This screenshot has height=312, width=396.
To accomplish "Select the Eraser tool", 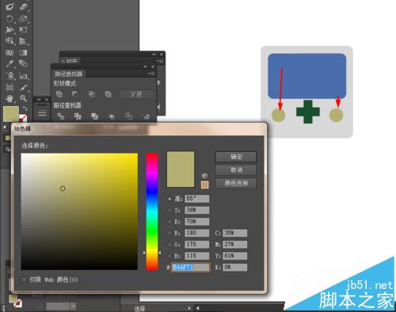I will coord(24,6).
